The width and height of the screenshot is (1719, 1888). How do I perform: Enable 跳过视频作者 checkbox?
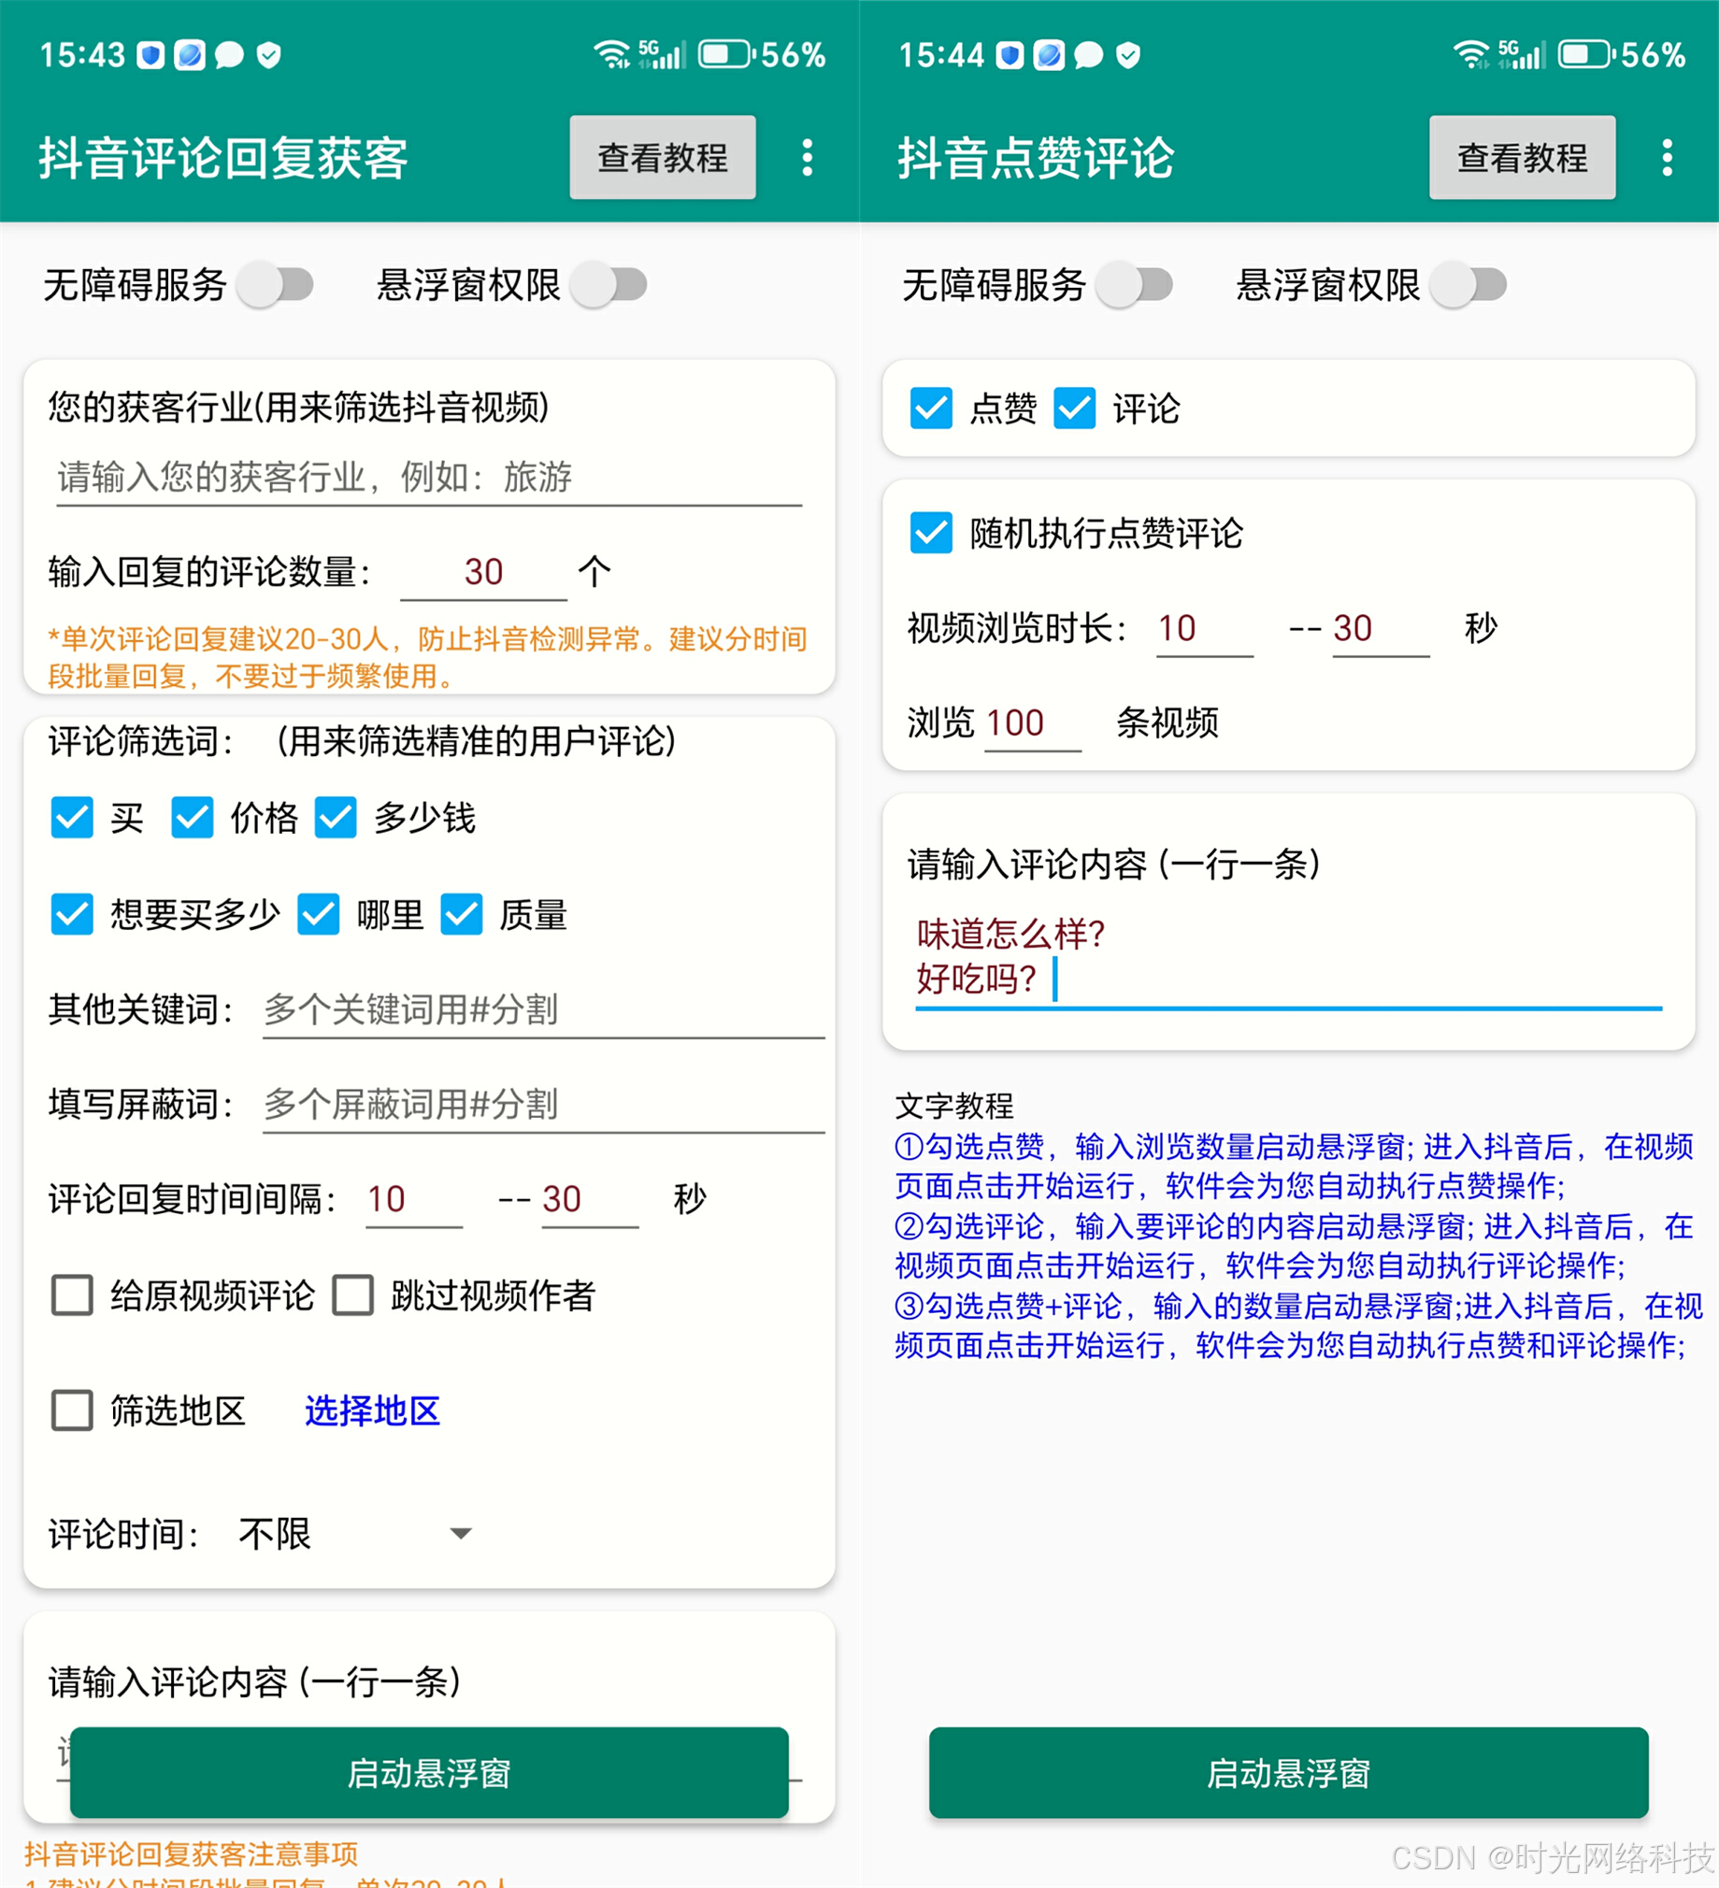click(353, 1295)
